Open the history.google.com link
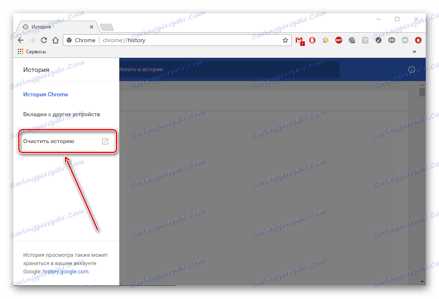This screenshot has width=439, height=299. (x=65, y=271)
